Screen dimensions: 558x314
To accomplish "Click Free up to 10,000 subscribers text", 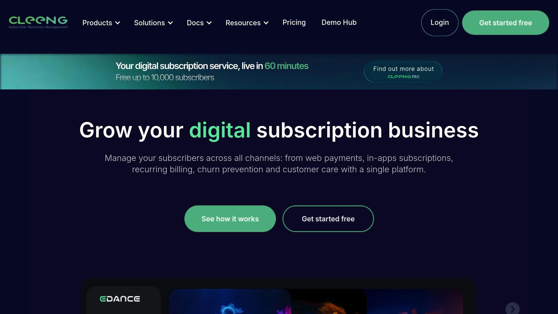I will 165,77.
